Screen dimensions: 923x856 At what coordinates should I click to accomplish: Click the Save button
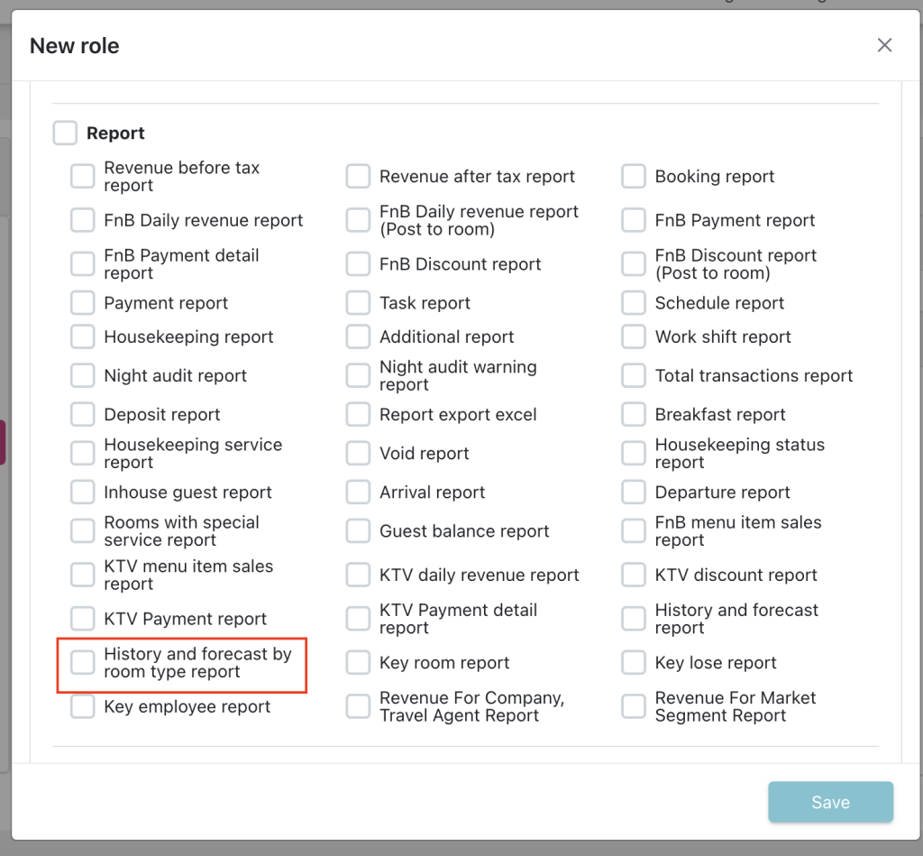click(x=830, y=802)
